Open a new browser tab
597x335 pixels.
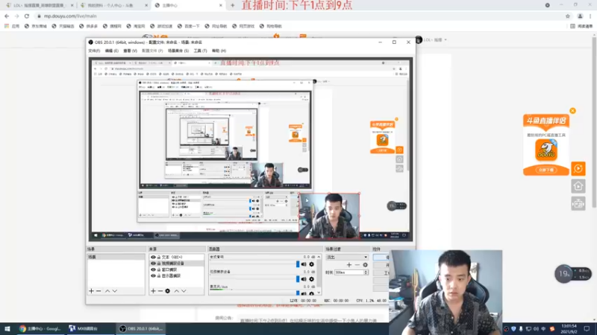pos(232,5)
